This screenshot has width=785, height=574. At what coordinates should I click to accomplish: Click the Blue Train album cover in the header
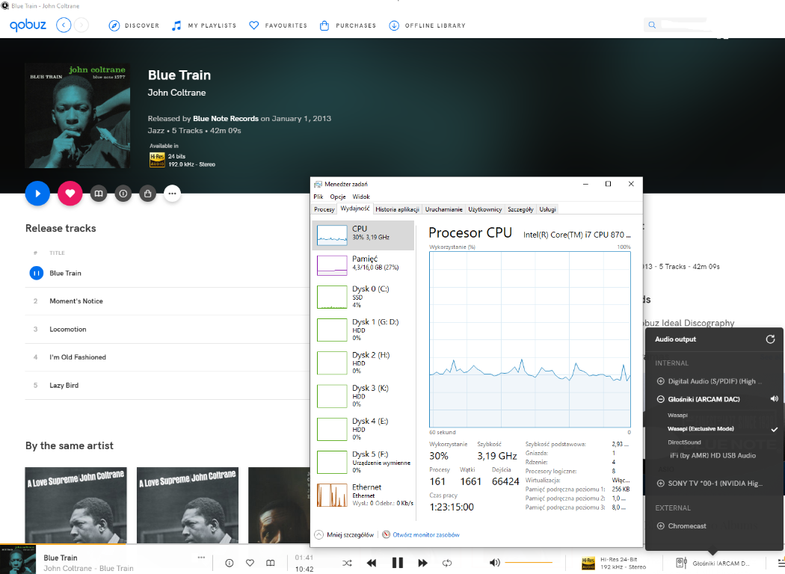[x=78, y=116]
